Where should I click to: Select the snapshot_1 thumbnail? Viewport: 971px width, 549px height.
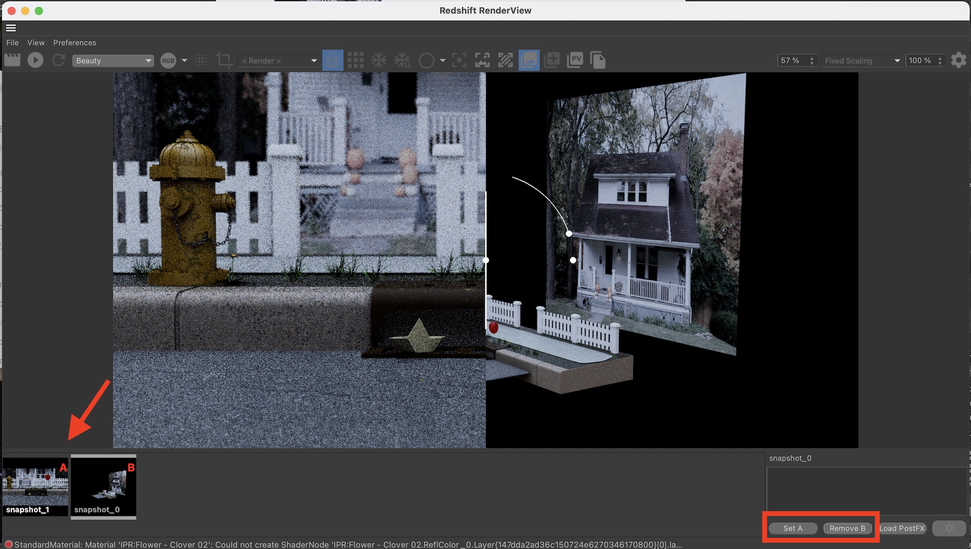tap(35, 486)
